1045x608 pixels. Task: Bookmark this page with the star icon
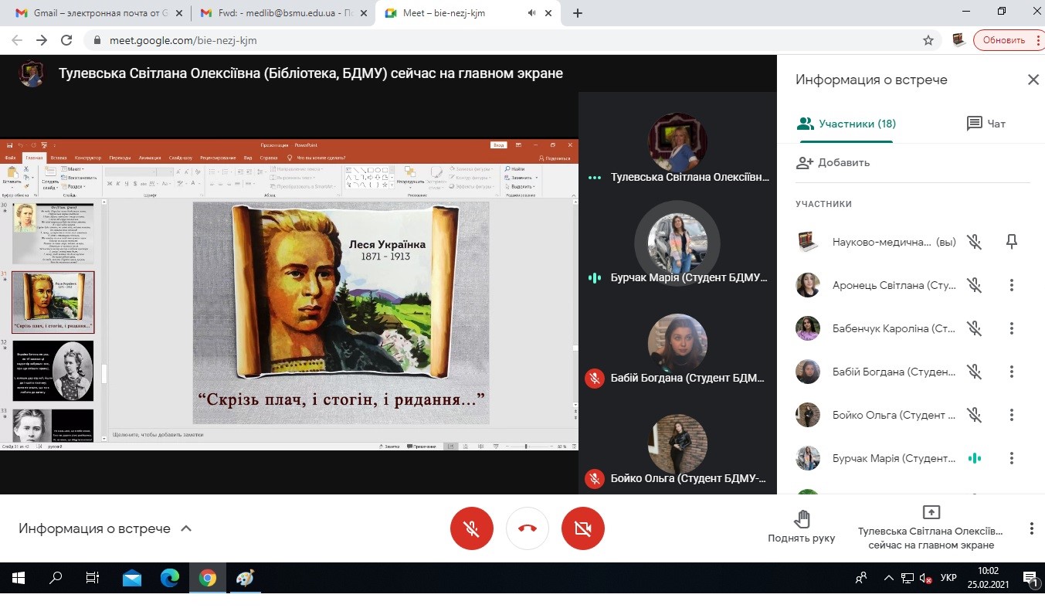click(x=928, y=40)
